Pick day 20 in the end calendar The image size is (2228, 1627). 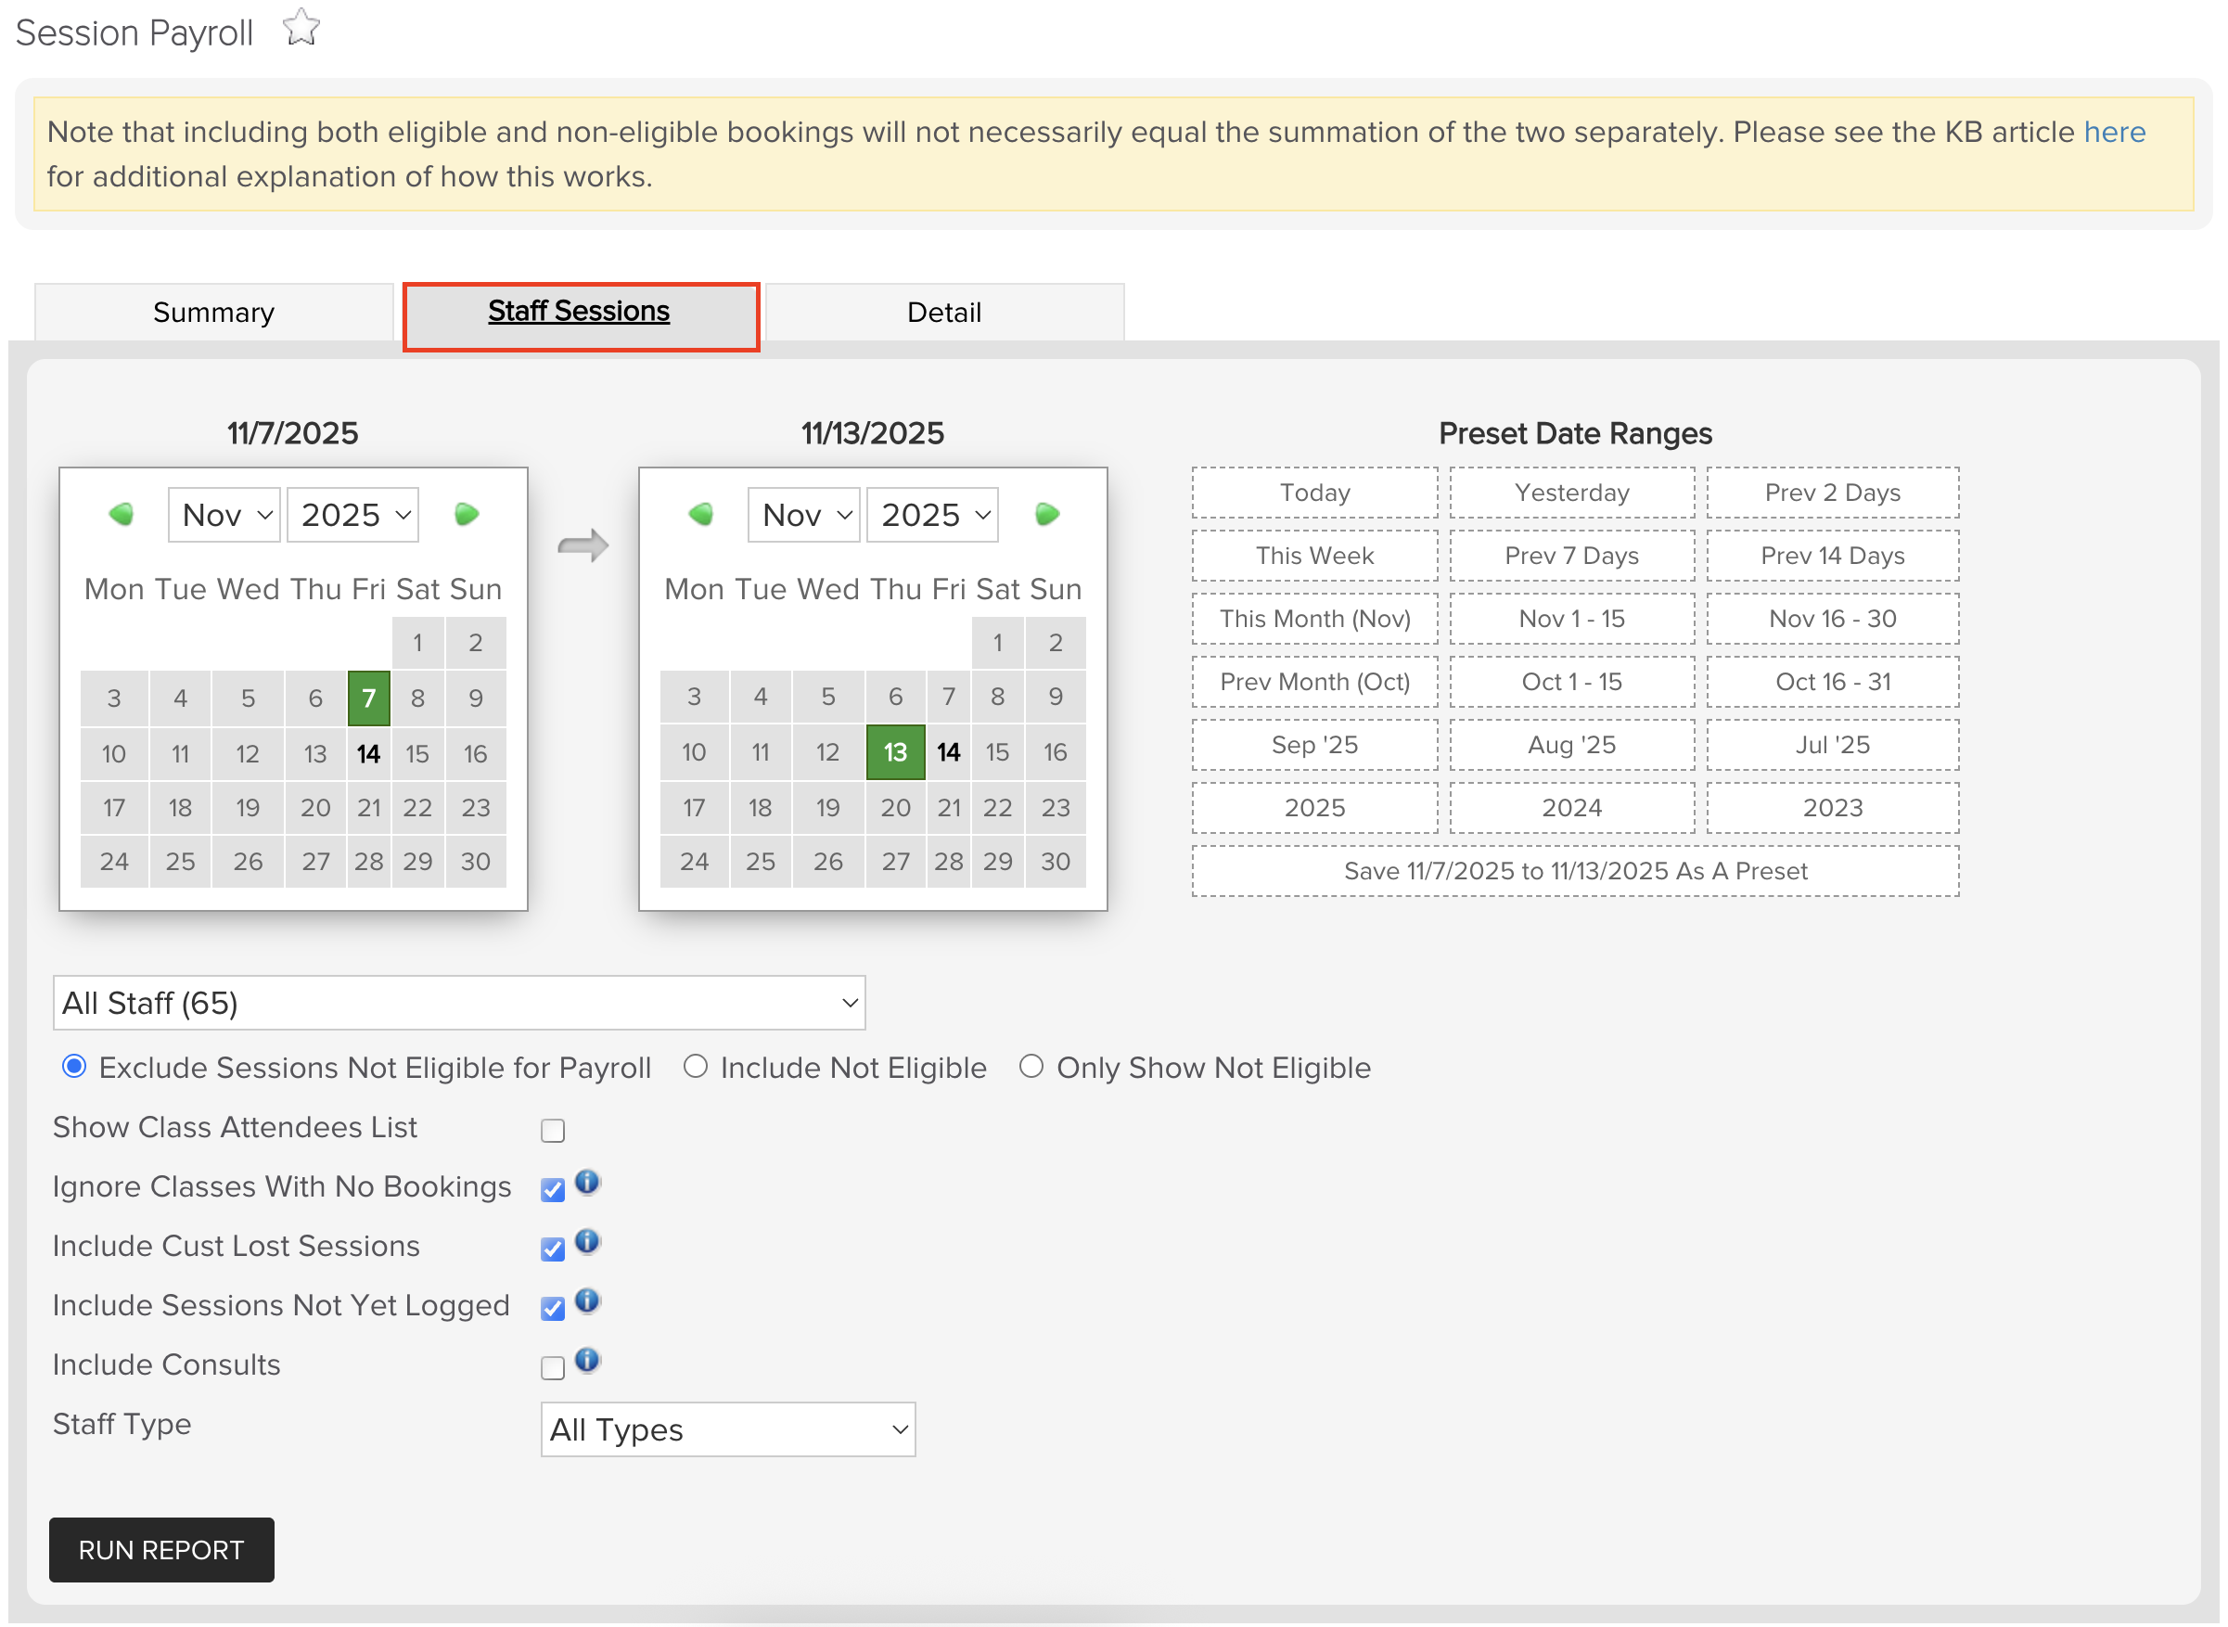click(x=896, y=808)
